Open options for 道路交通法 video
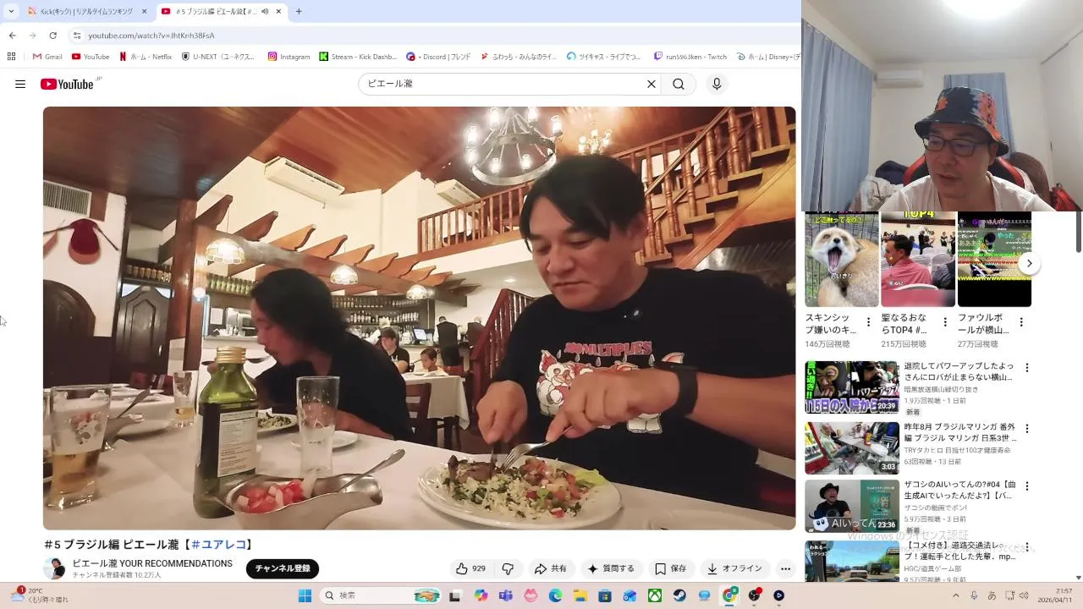1083x609 pixels. click(x=1027, y=546)
